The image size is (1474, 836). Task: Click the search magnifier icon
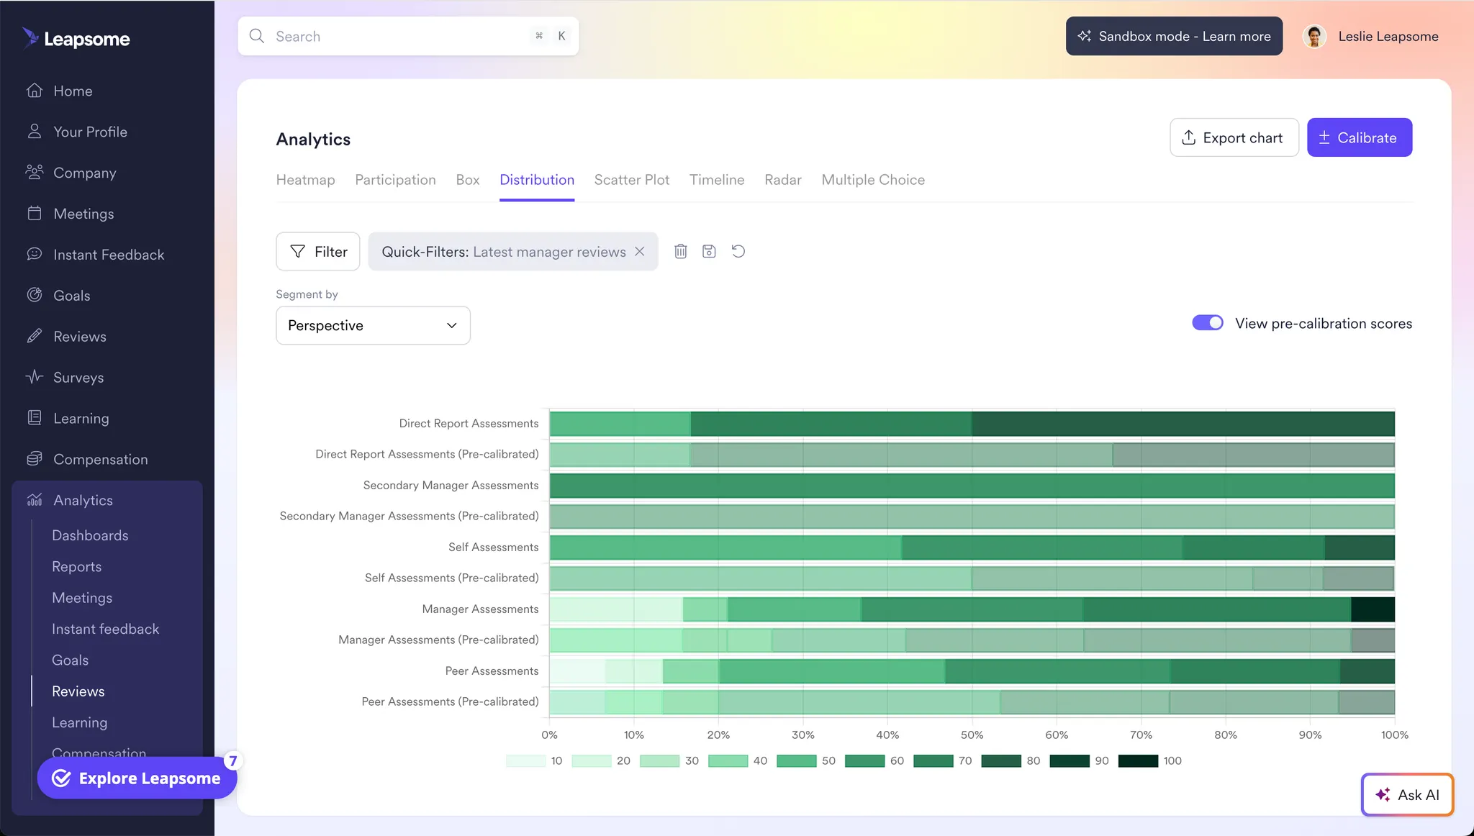(257, 36)
